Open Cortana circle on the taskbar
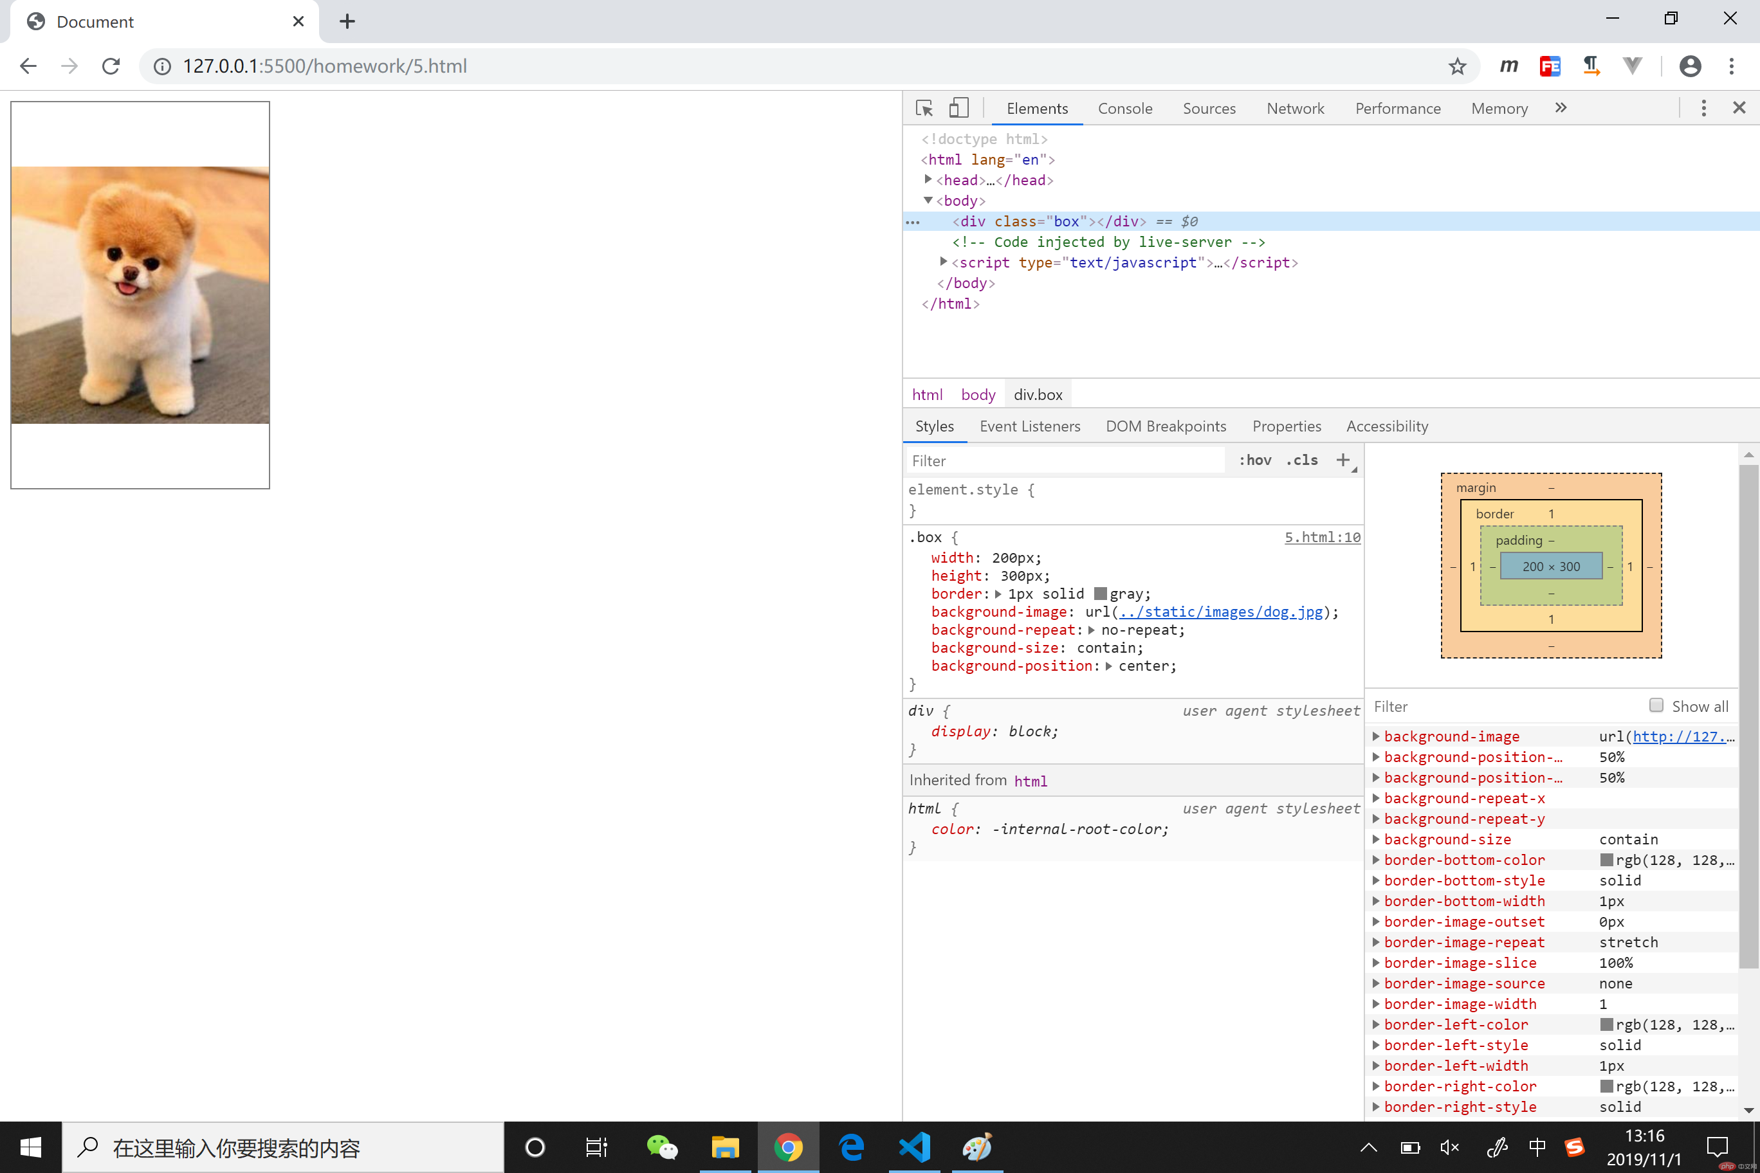1760x1173 pixels. click(535, 1147)
